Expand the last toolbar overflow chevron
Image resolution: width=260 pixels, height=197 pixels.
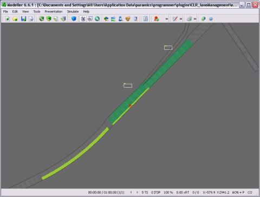pyautogui.click(x=195, y=19)
